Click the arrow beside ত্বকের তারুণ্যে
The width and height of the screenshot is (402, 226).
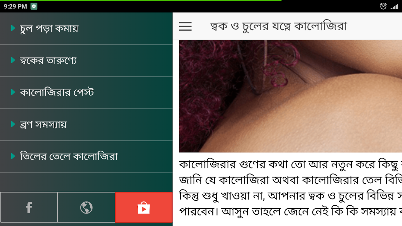13,60
